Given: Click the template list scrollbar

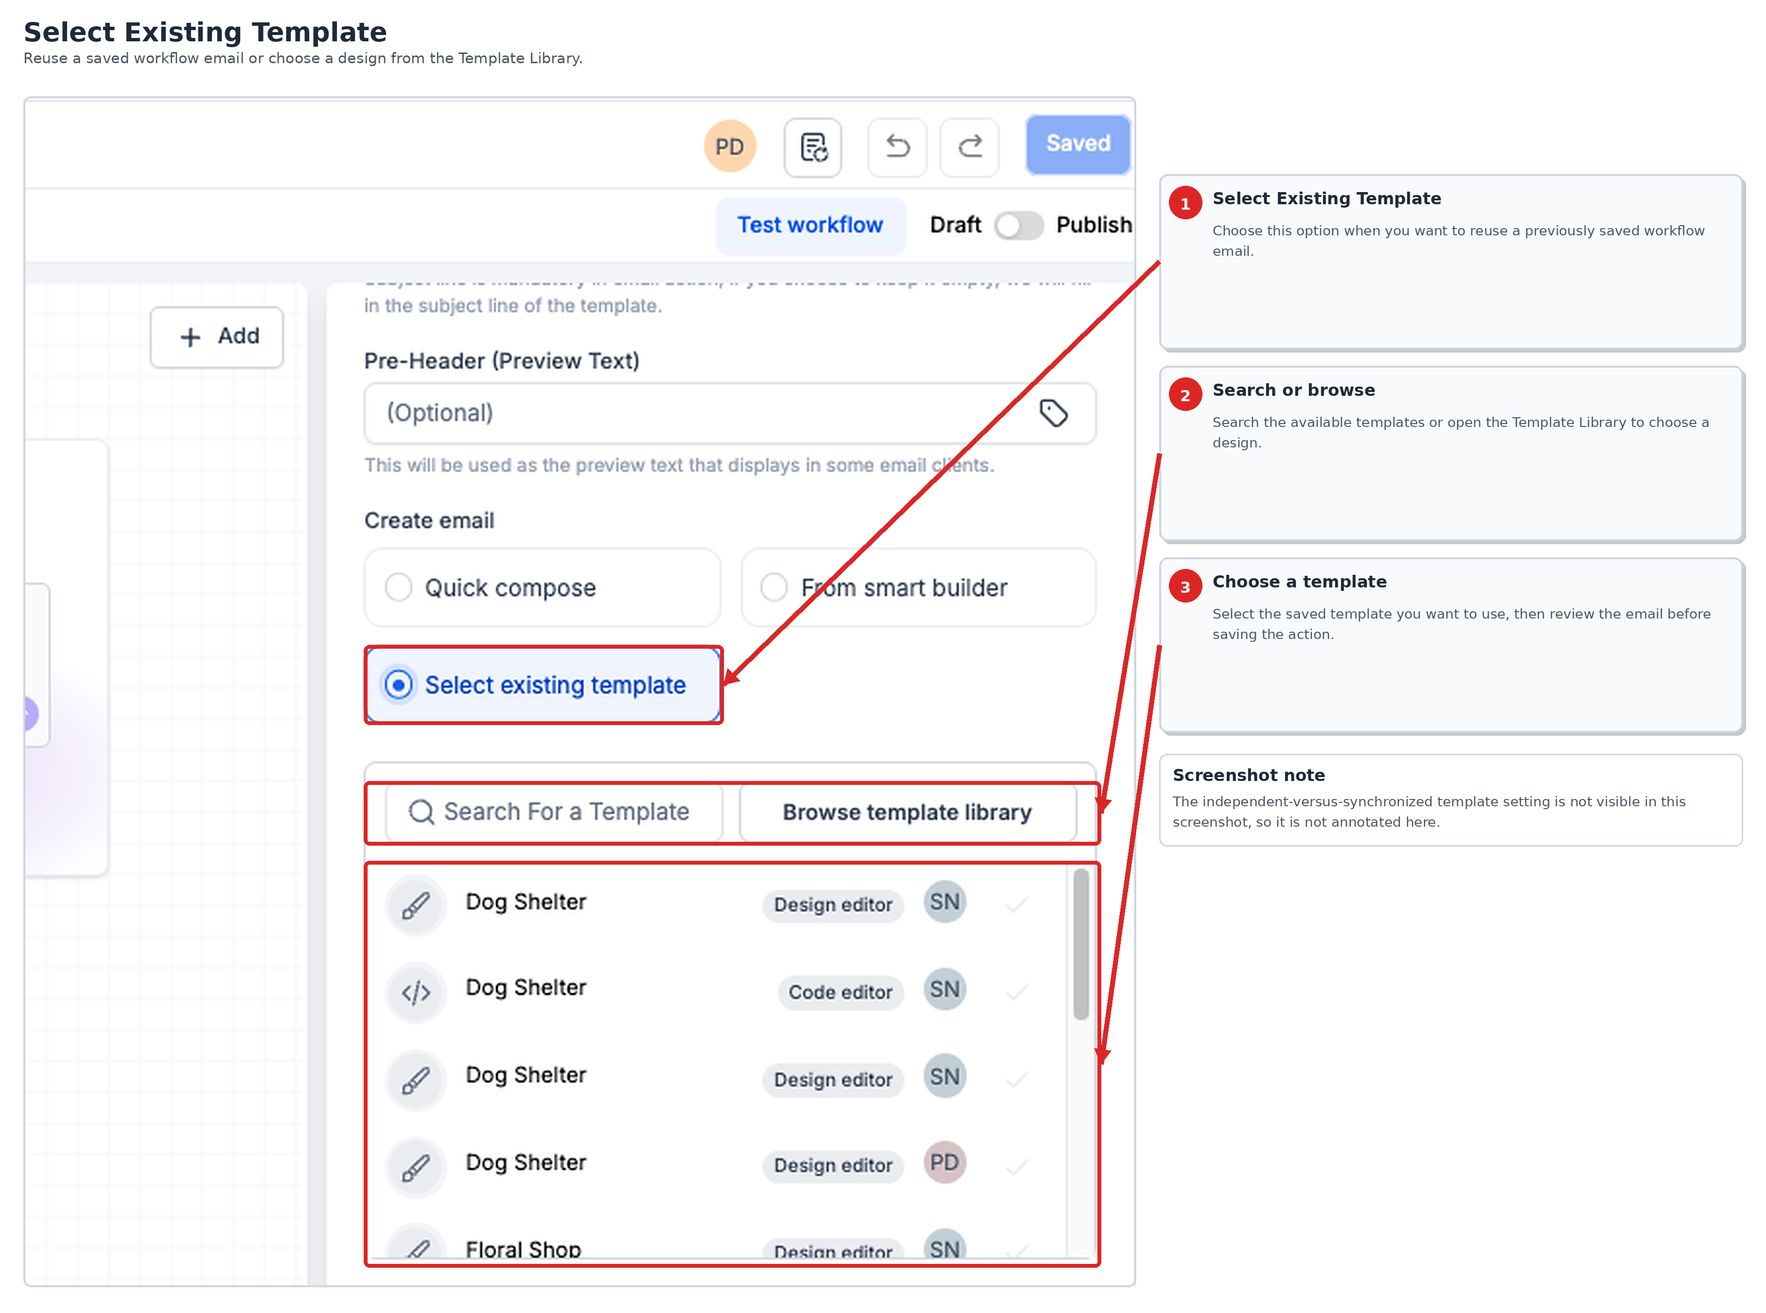Looking at the screenshot, I should click(1080, 944).
